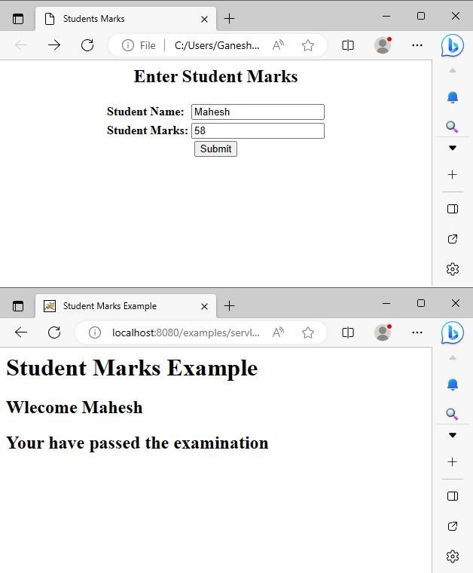Toggle sidebar panel icon in top window
The height and width of the screenshot is (573, 473).
453,209
